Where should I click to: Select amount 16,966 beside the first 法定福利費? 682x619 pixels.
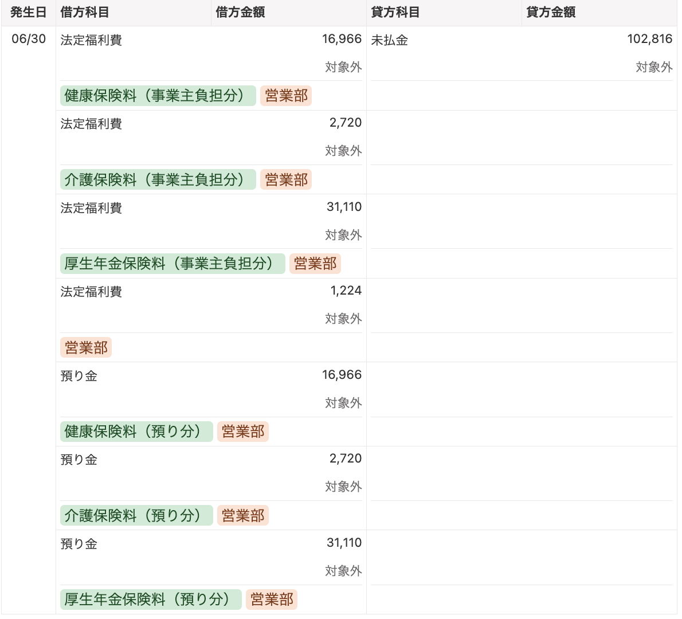pos(342,39)
